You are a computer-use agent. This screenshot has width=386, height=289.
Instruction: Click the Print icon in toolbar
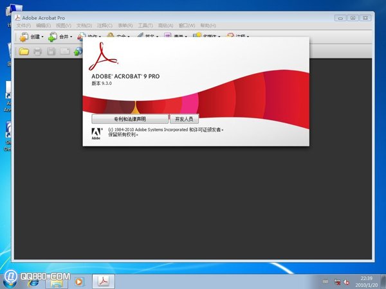tap(38, 51)
